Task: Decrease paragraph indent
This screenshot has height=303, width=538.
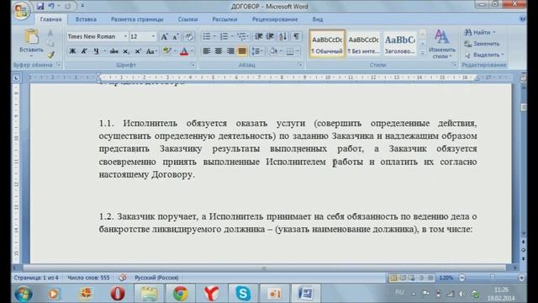Action: [x=259, y=36]
